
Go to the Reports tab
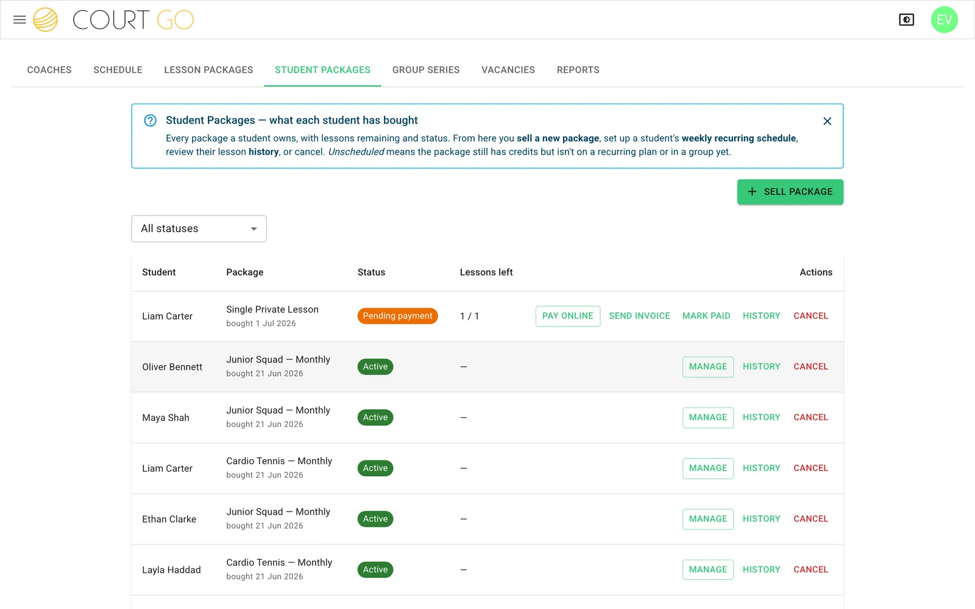(x=578, y=70)
